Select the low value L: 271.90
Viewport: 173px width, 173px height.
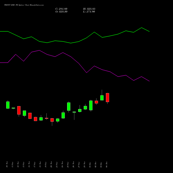point(89,12)
